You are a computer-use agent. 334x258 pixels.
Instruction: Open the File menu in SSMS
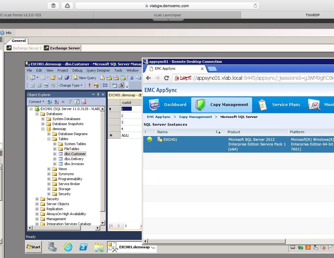pyautogui.click(x=29, y=70)
